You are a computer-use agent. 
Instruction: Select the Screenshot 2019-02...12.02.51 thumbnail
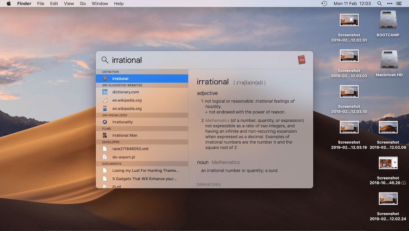349,20
